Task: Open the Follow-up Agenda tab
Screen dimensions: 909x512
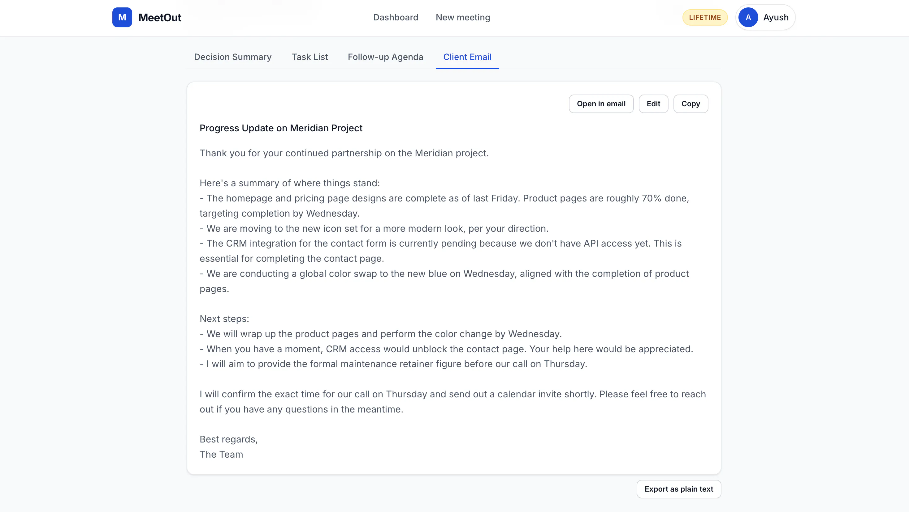Action: point(385,57)
